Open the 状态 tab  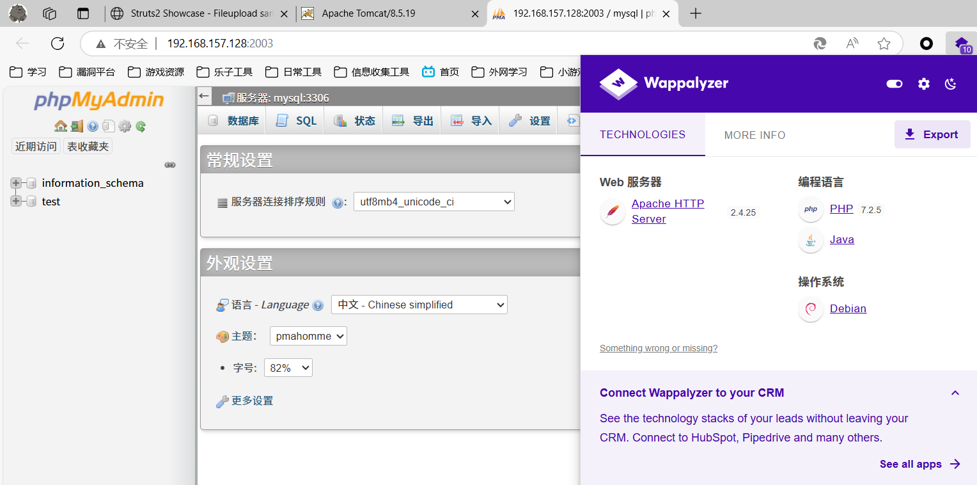pos(354,120)
